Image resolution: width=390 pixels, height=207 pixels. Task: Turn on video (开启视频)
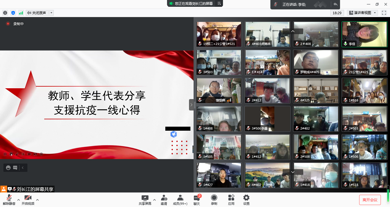(x=28, y=200)
